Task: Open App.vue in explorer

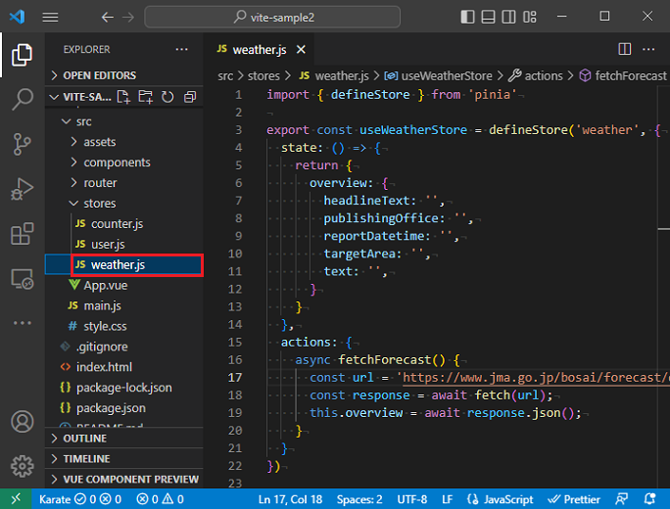Action: point(124,285)
